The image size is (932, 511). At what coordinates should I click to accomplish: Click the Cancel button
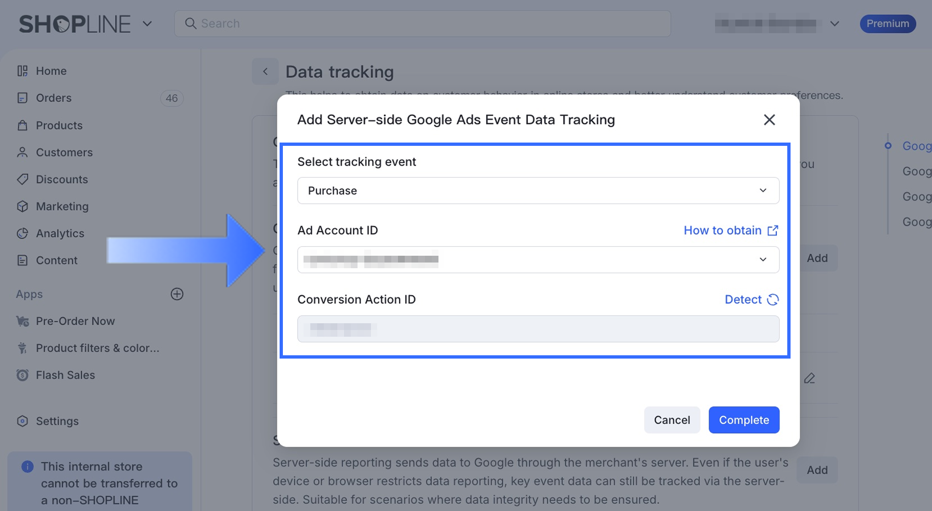click(672, 420)
